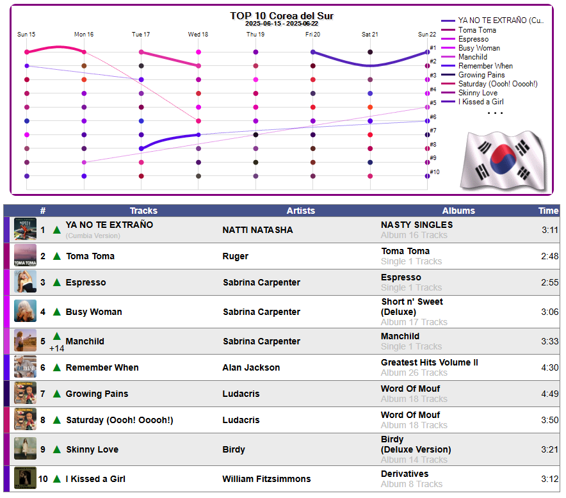Click the green up arrow next to Toma Toma
566x498 pixels.
(x=57, y=256)
